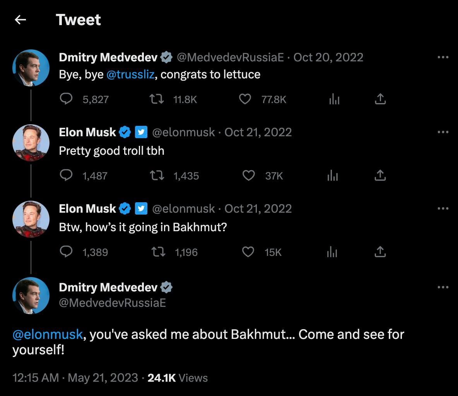Viewport: 458px width, 396px height.
Task: Reply to the 'congrats to lettuce' tweet
Action: pyautogui.click(x=67, y=99)
